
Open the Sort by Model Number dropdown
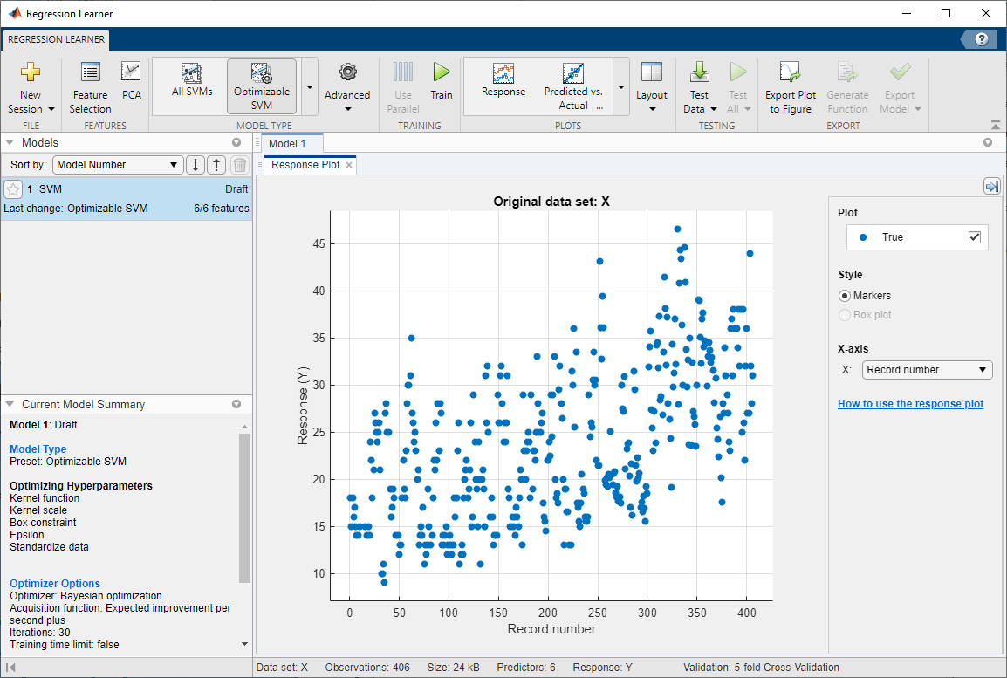coord(118,165)
